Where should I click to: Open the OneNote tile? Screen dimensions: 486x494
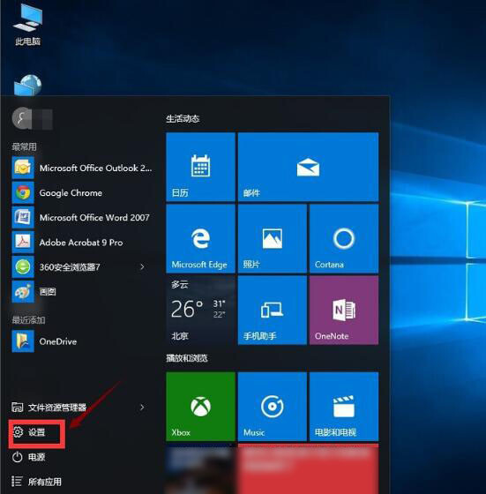click(344, 311)
